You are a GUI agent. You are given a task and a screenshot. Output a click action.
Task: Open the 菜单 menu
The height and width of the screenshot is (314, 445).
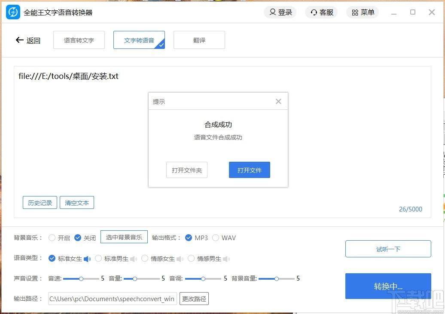(363, 12)
